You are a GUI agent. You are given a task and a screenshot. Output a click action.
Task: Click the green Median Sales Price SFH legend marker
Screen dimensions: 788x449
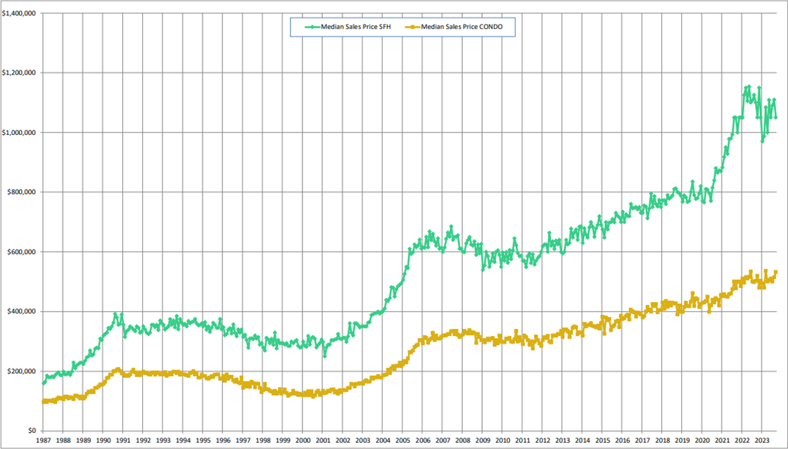(310, 27)
